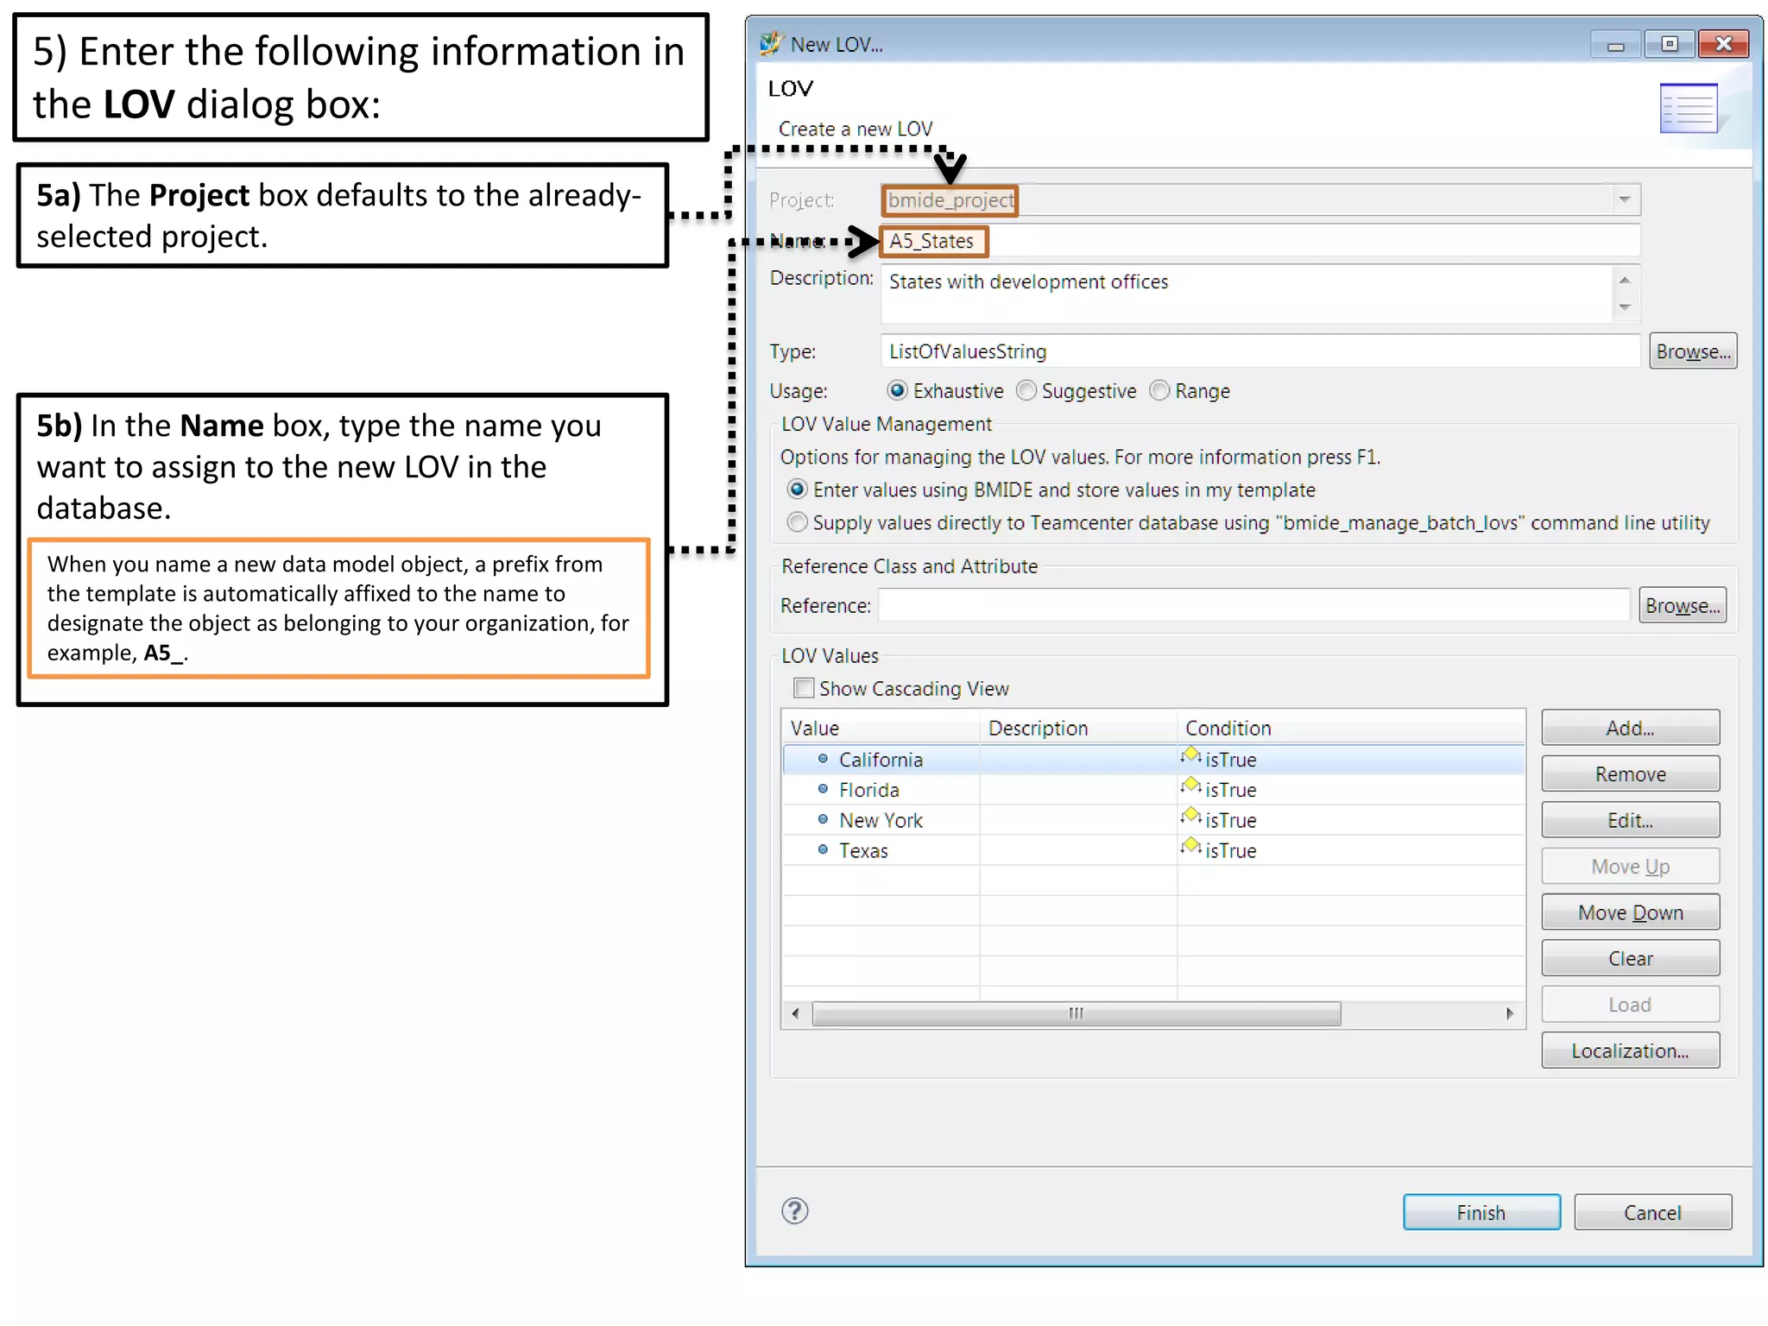Click the bullet icon beside New York
Screen dimensions: 1768x1326
point(823,819)
